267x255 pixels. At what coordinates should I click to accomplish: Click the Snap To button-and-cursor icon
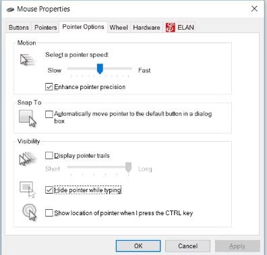pyautogui.click(x=28, y=118)
